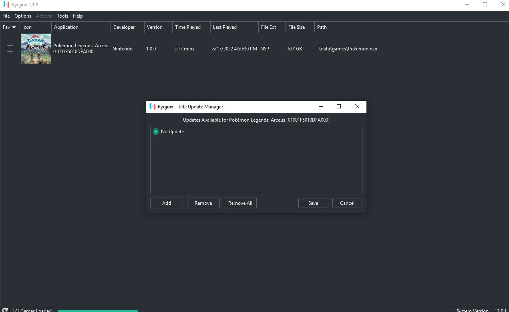Click the Pokémon Legends: Arceus game icon
Image resolution: width=509 pixels, height=312 pixels.
point(36,48)
